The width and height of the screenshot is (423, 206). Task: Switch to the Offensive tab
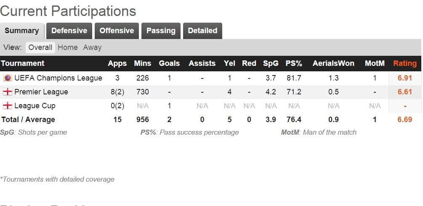click(x=117, y=31)
